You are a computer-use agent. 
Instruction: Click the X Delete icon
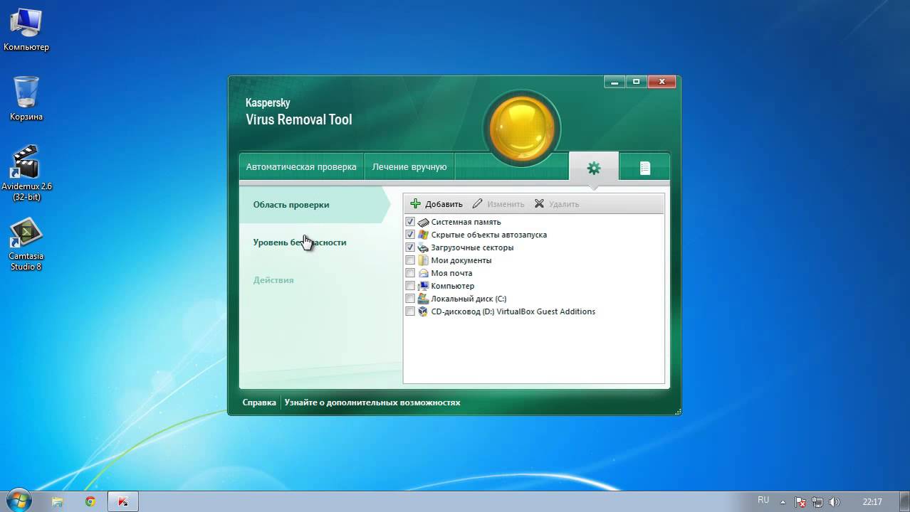[539, 204]
